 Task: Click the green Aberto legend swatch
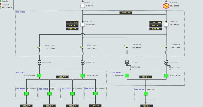pos(1,1)
